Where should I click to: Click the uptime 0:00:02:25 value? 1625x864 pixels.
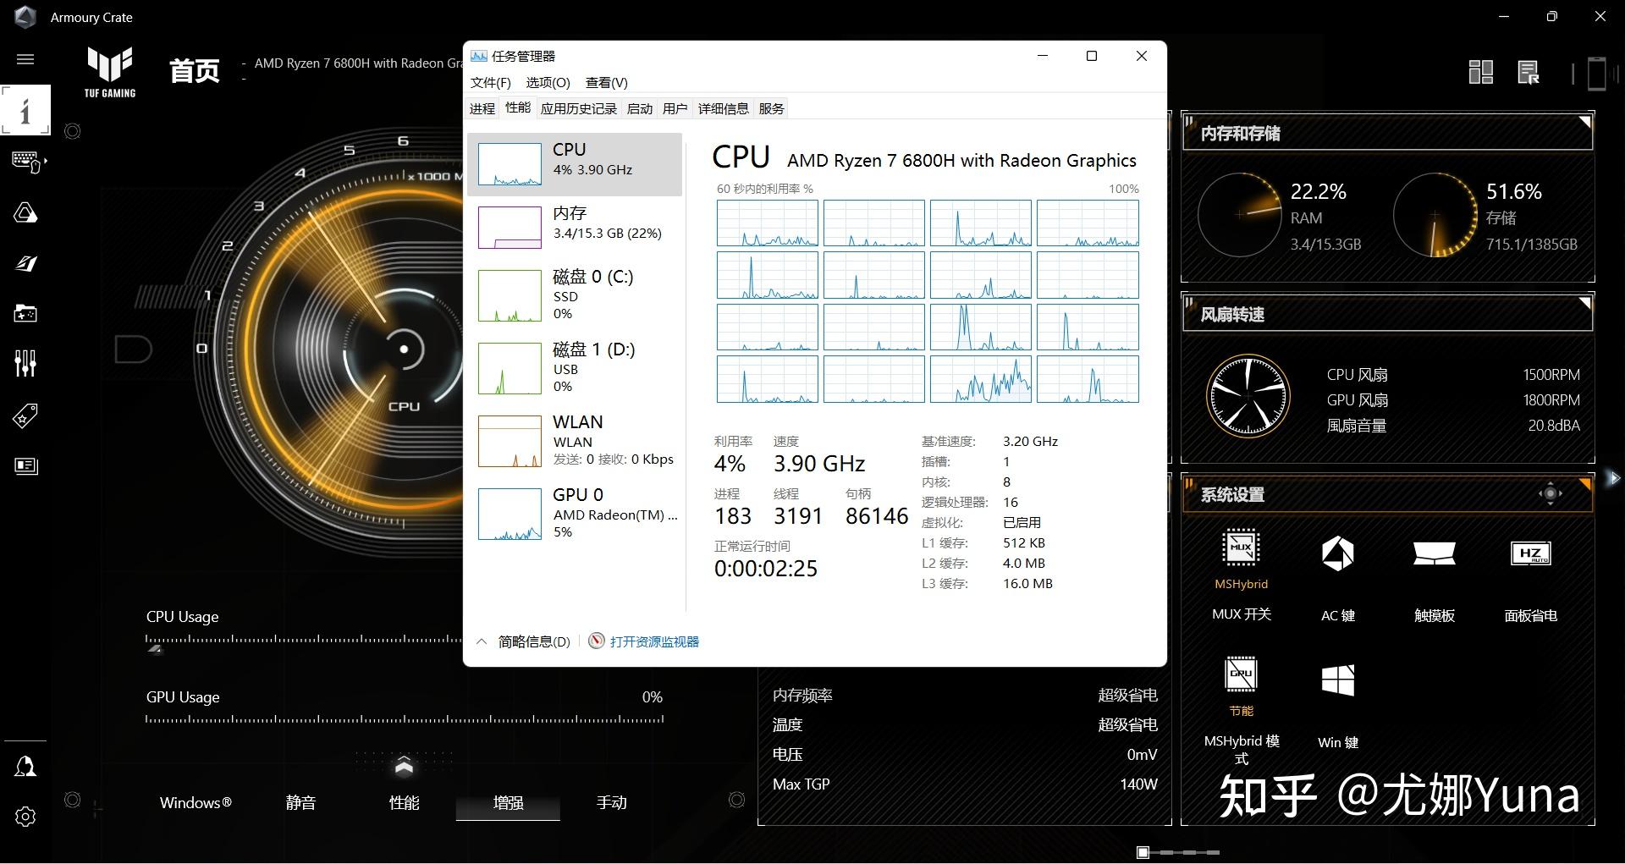765,569
